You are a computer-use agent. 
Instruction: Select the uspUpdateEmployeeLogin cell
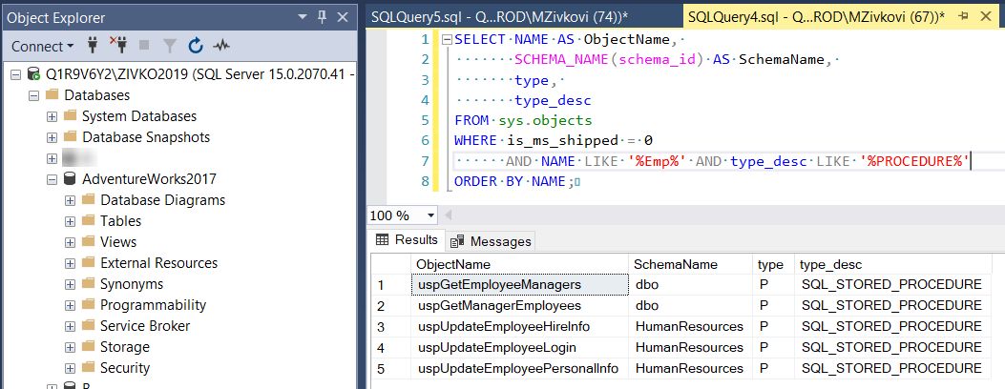[x=519, y=347]
